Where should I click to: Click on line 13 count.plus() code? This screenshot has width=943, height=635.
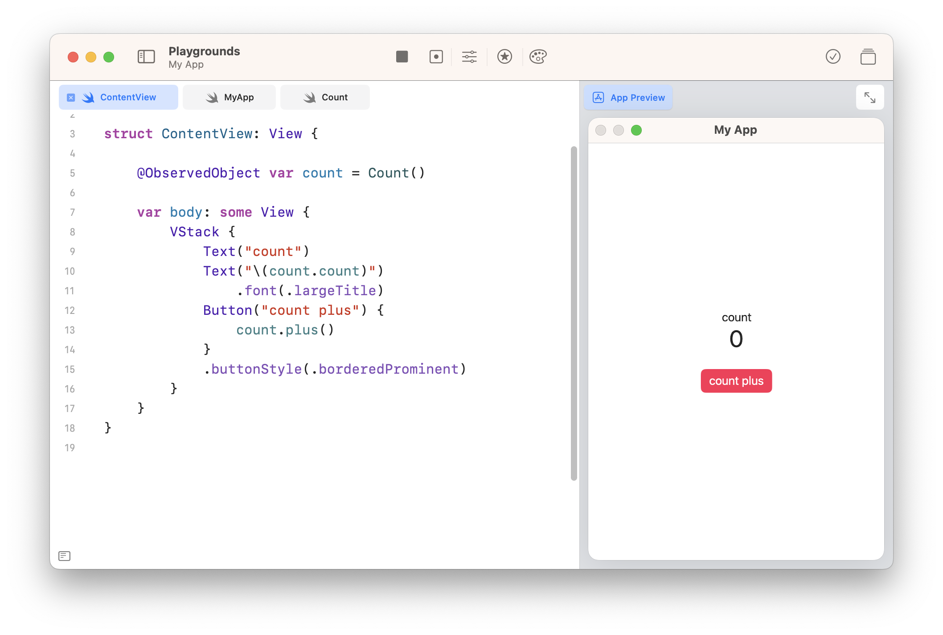click(x=285, y=330)
